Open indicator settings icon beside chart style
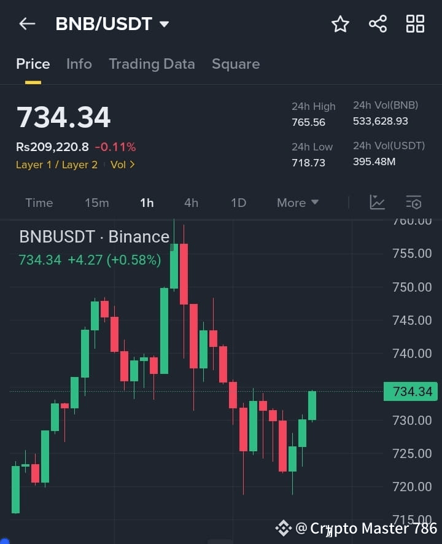Screen dimensions: 442x544 [413, 203]
